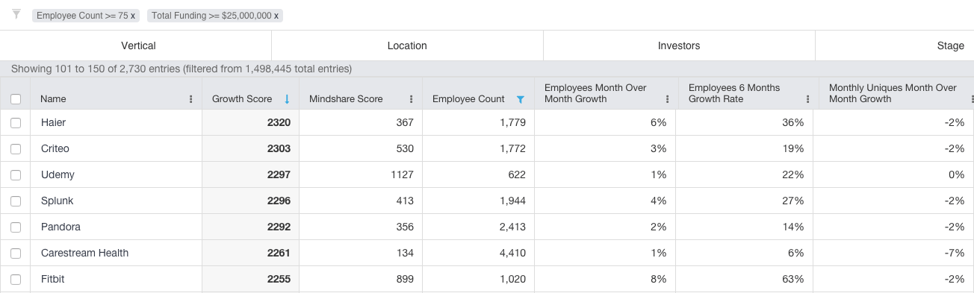This screenshot has height=293, width=974.
Task: Click Pandora's employee count 2,413
Action: click(512, 227)
